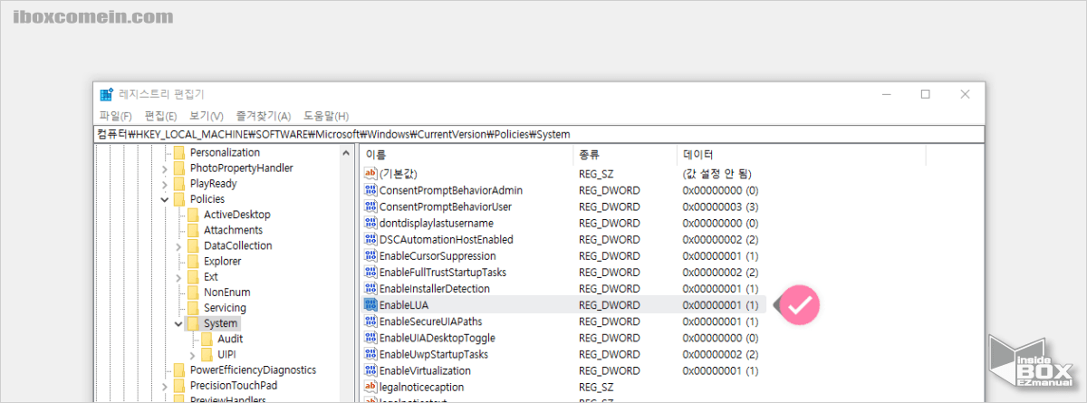The image size is (1087, 403).
Task: Open the 즐겨찾기(A) menu
Action: coord(263,116)
